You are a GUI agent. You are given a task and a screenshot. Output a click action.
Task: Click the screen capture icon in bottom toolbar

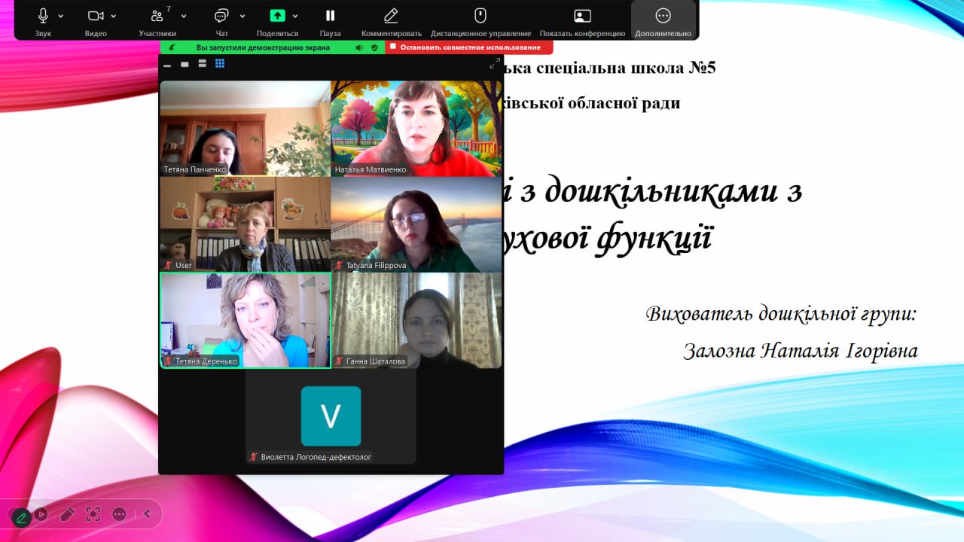93,514
